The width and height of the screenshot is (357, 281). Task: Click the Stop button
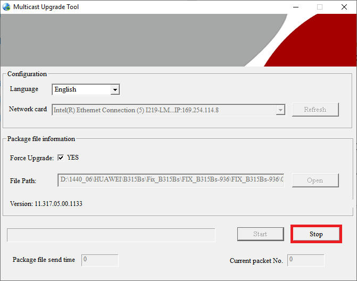pos(316,234)
